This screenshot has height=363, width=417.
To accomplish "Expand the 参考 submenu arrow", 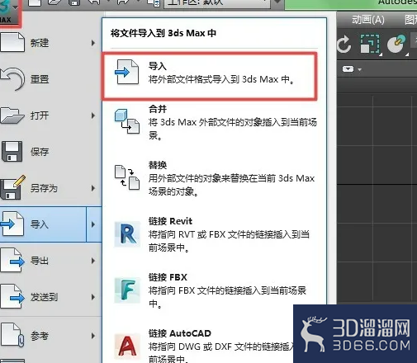I will [93, 336].
